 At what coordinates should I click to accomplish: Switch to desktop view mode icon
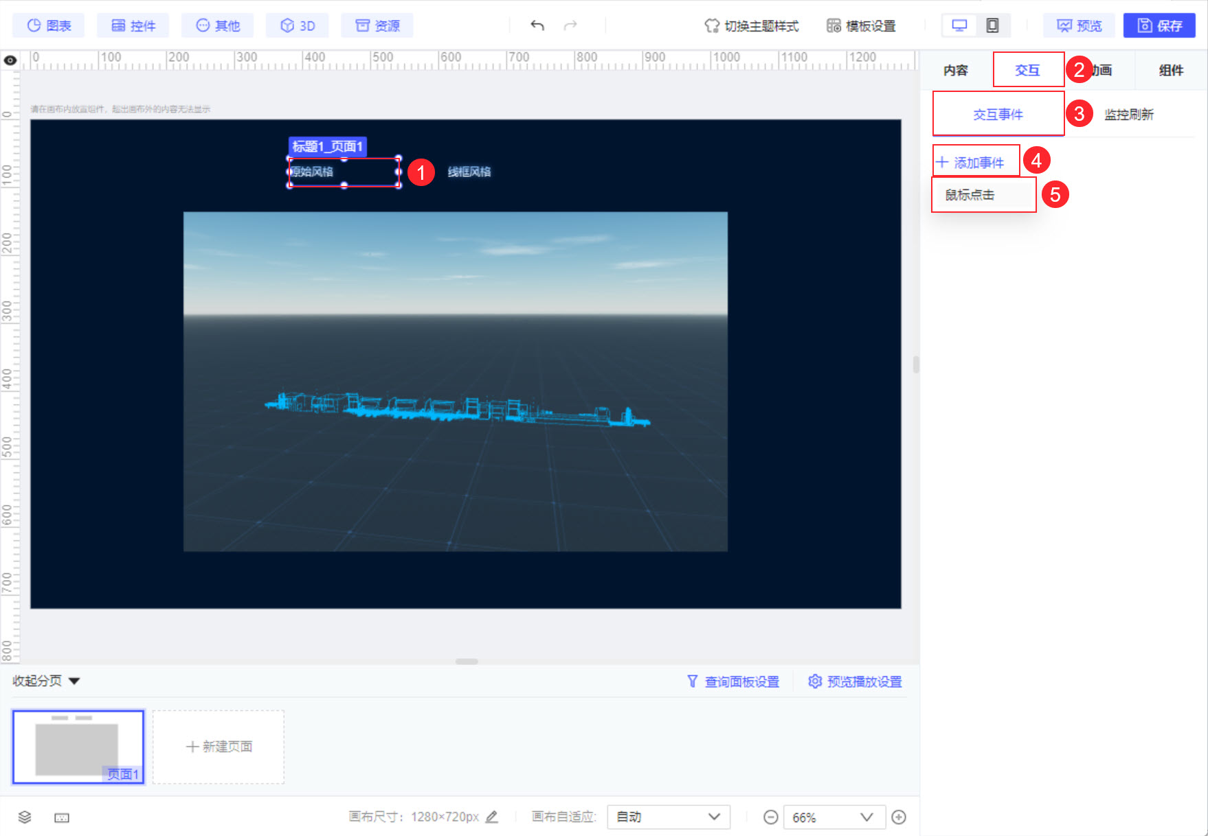click(x=959, y=25)
